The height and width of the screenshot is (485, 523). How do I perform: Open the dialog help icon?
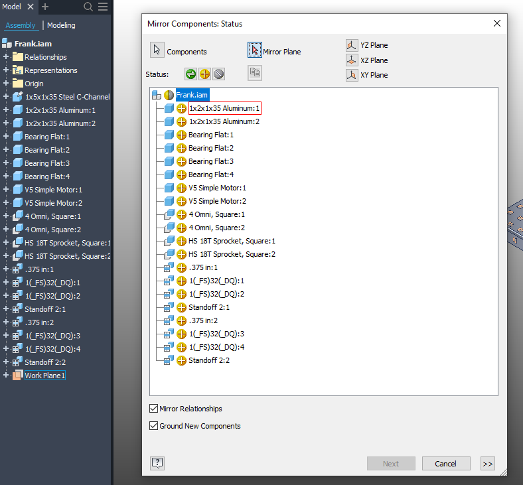157,463
